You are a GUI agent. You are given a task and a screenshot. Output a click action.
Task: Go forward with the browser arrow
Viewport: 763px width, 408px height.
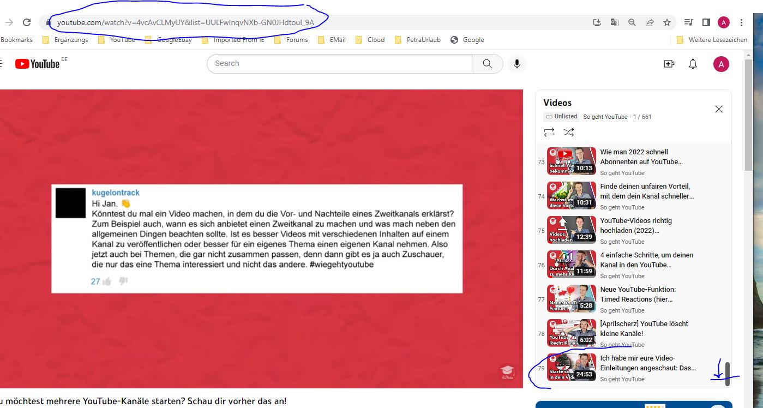pos(9,22)
